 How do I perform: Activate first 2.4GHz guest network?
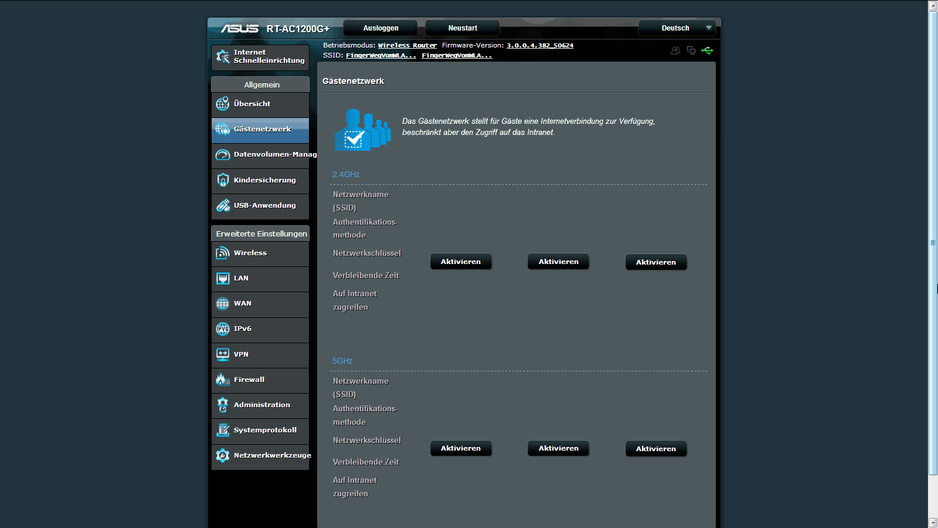(x=461, y=262)
